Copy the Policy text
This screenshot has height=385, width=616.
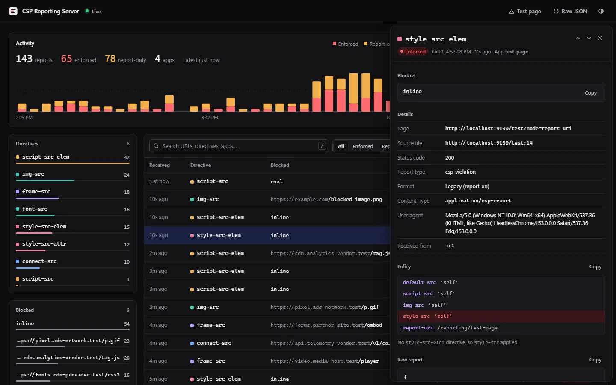coord(595,267)
